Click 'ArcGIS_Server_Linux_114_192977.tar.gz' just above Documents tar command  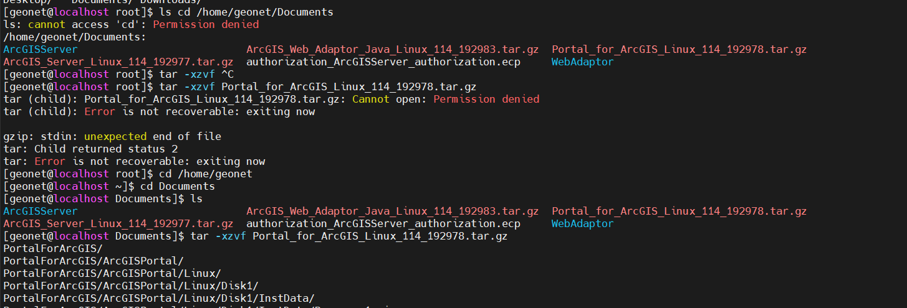click(118, 223)
